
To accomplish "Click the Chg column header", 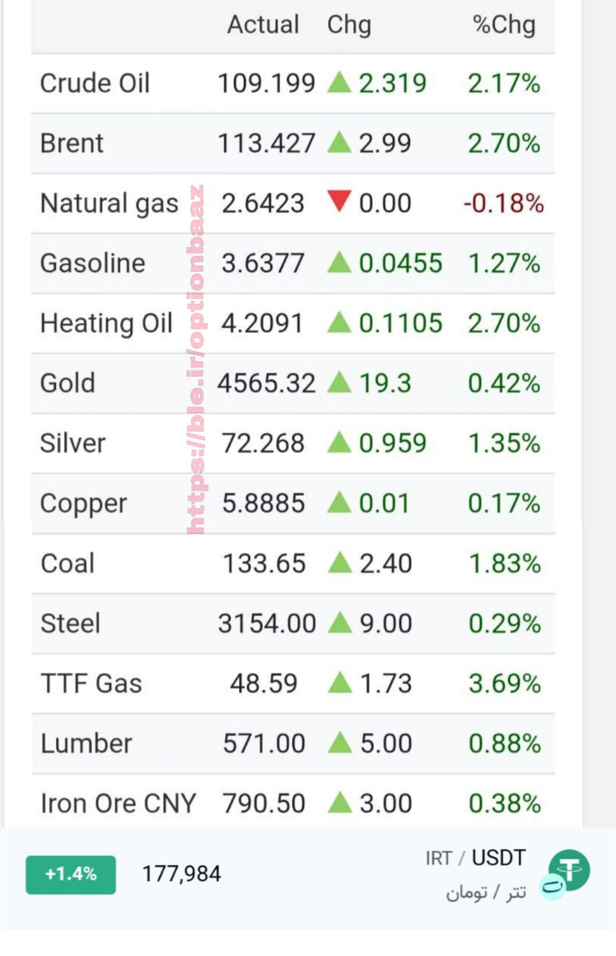I will click(349, 25).
